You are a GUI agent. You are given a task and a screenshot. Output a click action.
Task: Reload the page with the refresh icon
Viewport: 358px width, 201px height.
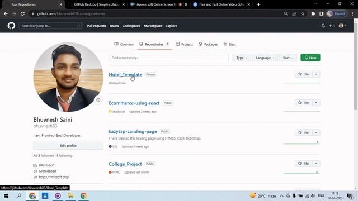[x=22, y=13]
